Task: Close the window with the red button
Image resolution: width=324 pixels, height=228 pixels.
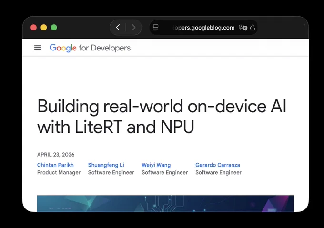Action: tap(33, 28)
